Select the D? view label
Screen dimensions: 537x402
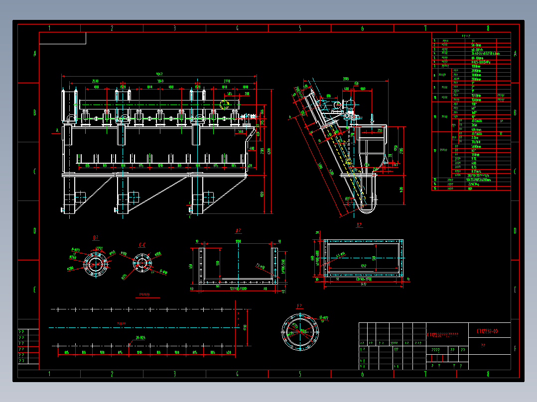tap(96, 237)
